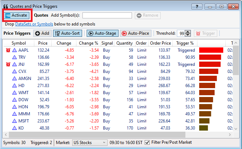Sort by the Change column header
The width and height of the screenshot is (242, 149).
point(64,43)
